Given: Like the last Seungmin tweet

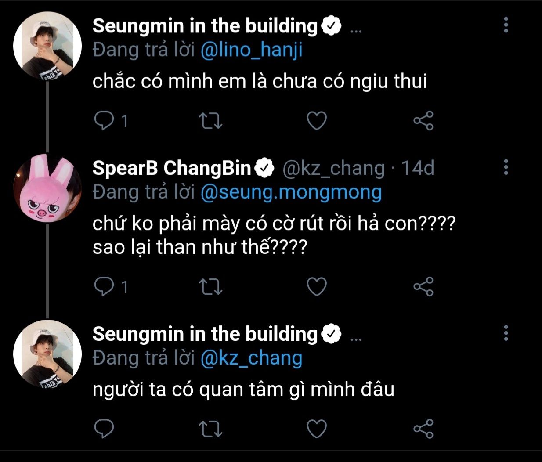Looking at the screenshot, I should tap(316, 429).
